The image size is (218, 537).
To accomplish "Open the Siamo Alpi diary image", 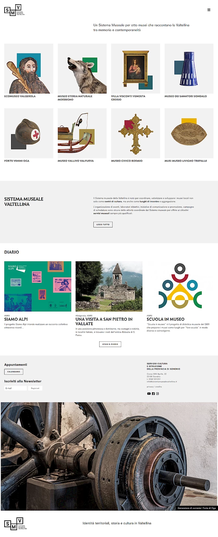I will 38,286.
